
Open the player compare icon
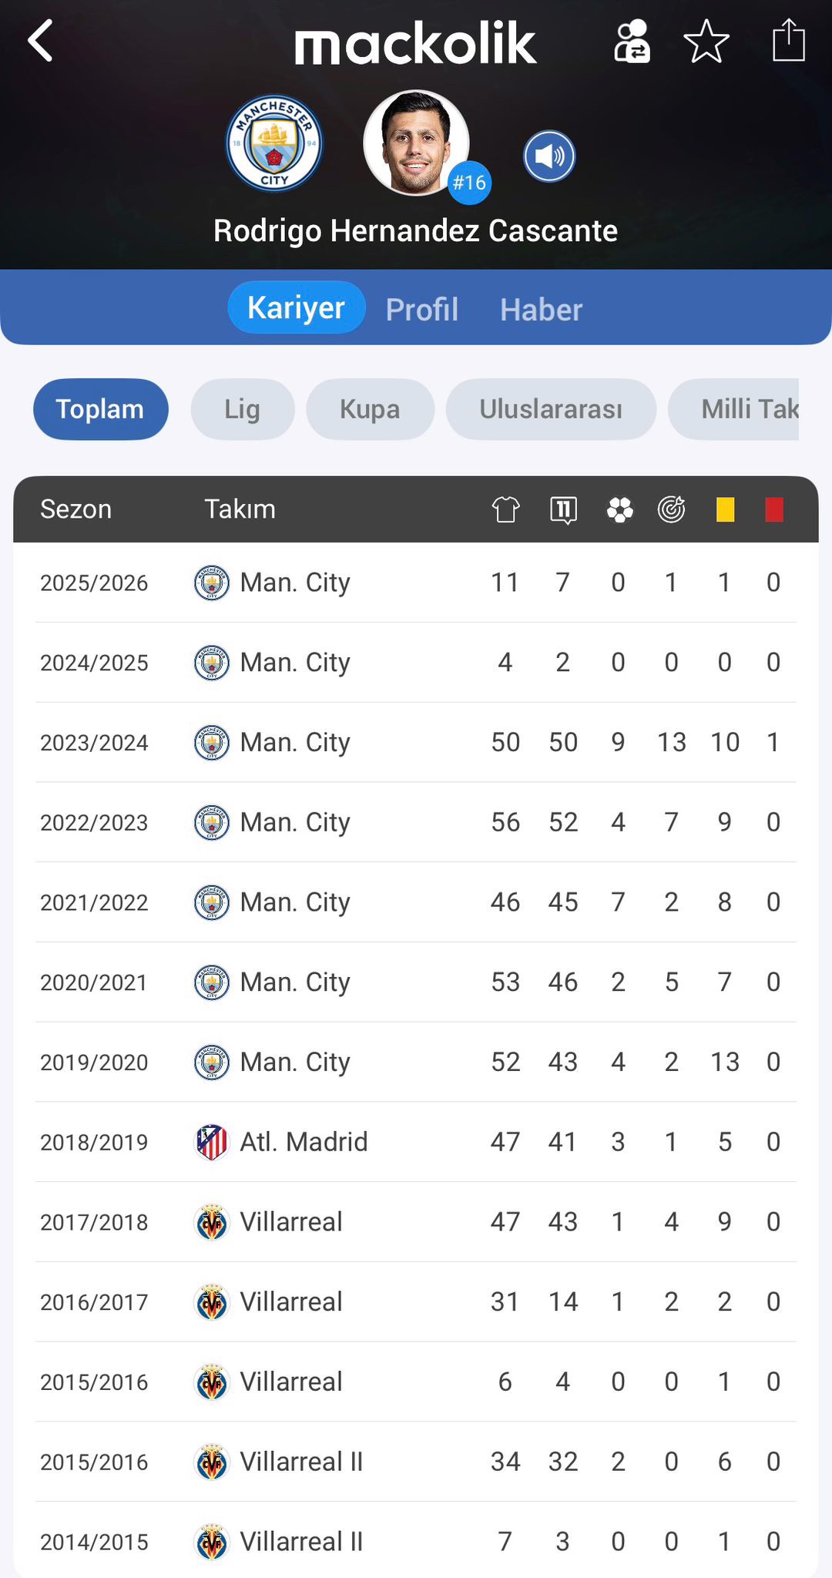coord(632,41)
